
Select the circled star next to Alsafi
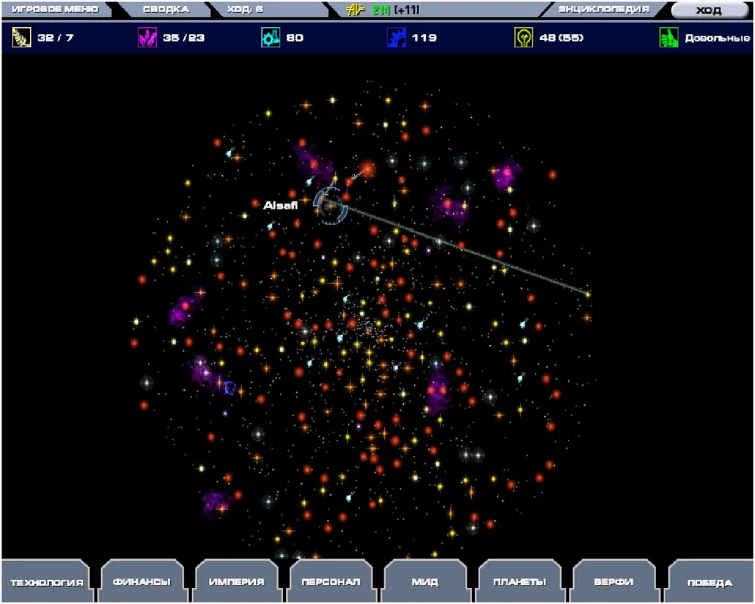(330, 205)
